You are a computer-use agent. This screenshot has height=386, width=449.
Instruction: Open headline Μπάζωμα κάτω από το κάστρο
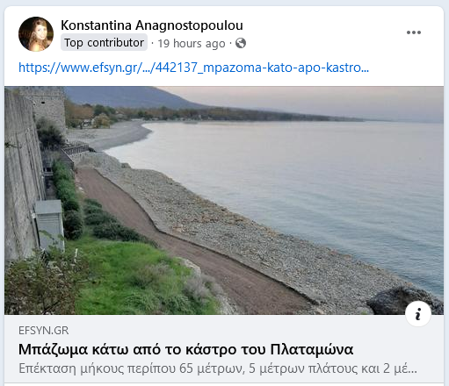[x=185, y=349]
